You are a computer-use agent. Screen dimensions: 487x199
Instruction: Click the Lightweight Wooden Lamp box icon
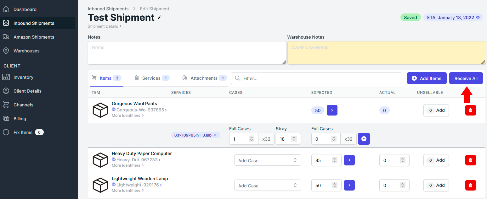tap(100, 185)
